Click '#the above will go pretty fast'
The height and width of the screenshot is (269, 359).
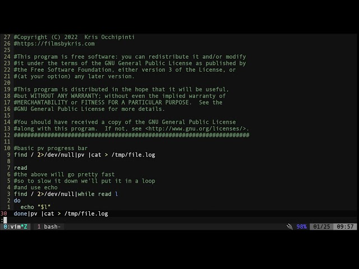[64, 174]
